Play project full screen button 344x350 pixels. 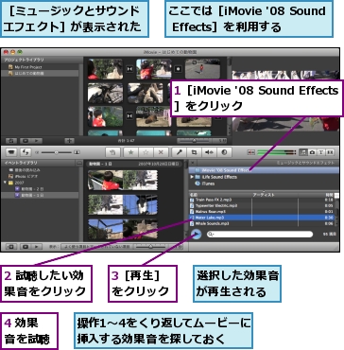[x=26, y=141]
